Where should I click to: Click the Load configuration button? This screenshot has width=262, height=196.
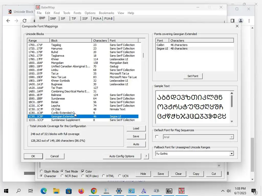[x=136, y=128]
